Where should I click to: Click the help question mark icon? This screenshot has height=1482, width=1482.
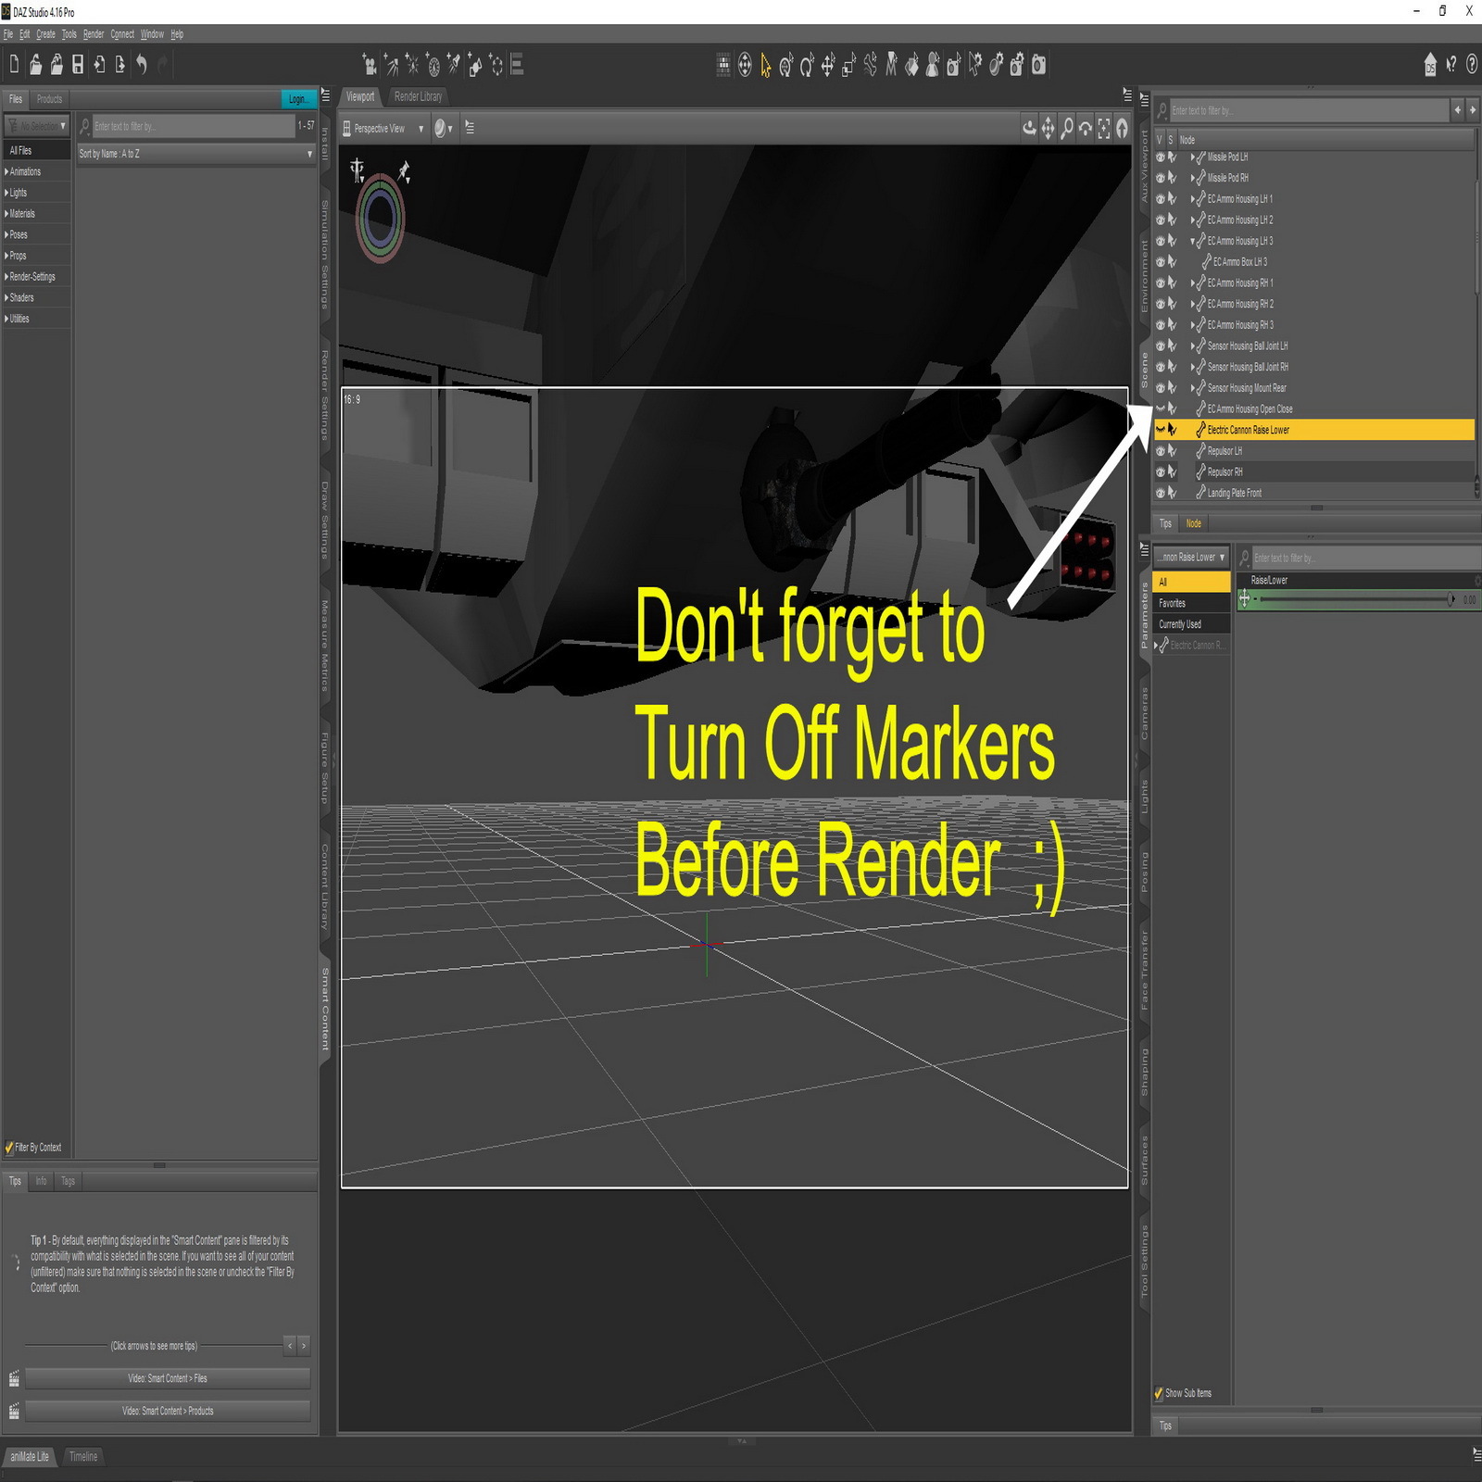click(1472, 64)
